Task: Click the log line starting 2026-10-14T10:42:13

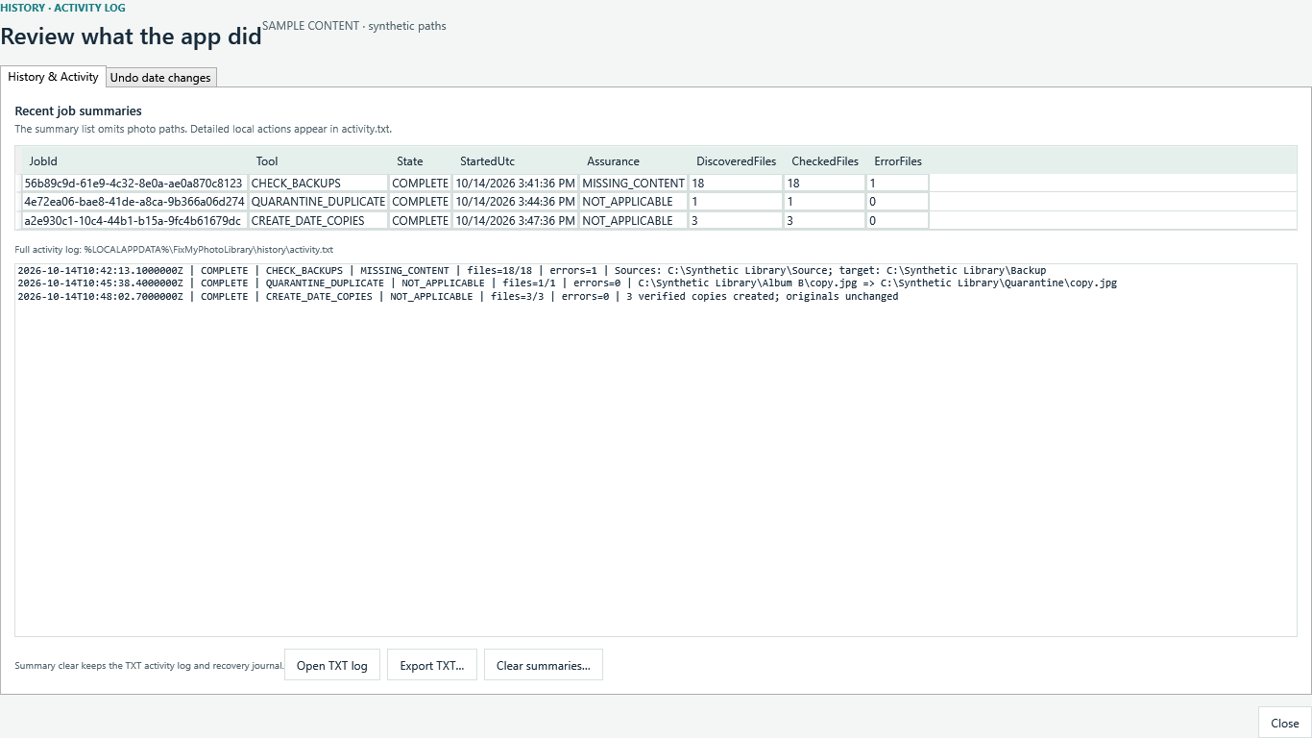Action: [531, 271]
